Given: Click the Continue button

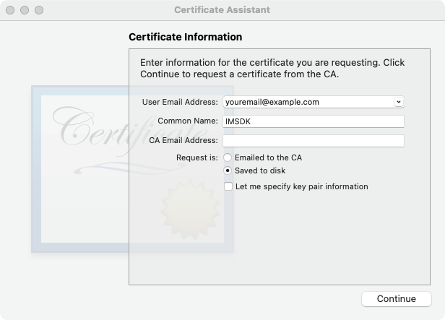Looking at the screenshot, I should coord(397,299).
